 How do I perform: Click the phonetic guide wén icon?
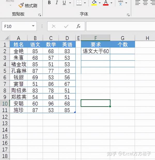point(121,3)
